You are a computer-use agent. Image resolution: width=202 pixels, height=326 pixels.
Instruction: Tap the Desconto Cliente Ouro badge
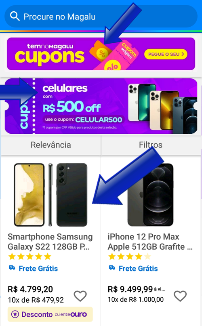(x=50, y=314)
